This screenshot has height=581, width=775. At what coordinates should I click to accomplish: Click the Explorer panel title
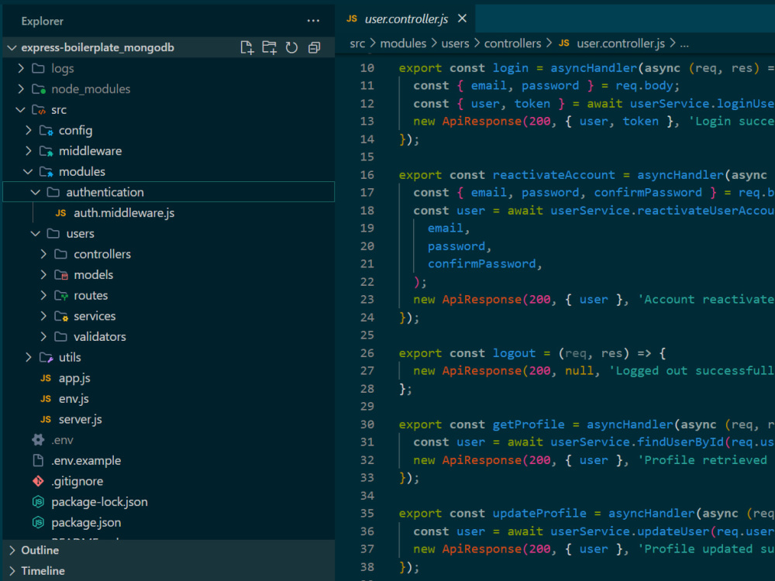click(42, 21)
